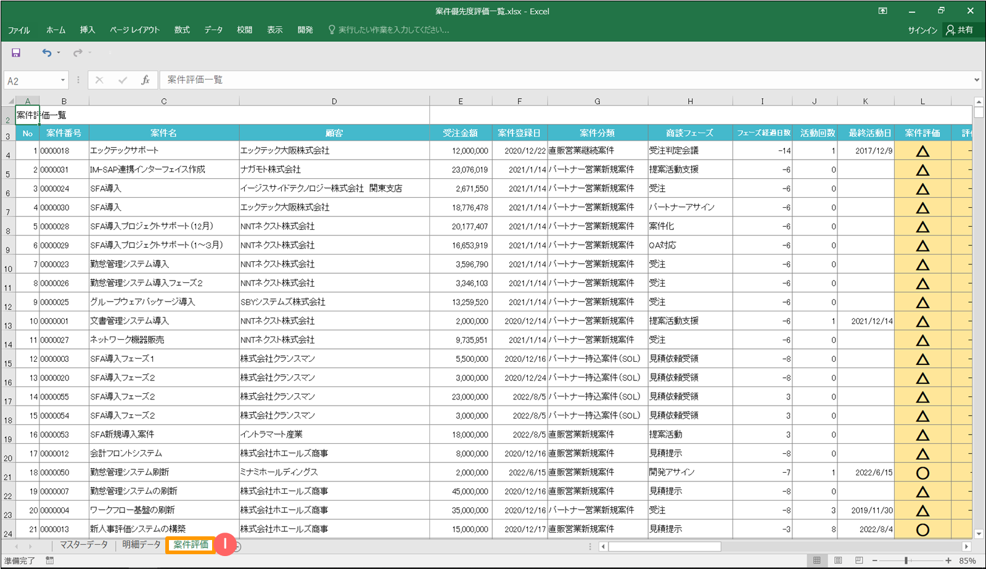Click the macro recording icon in the status bar
This screenshot has width=986, height=569.
49,560
